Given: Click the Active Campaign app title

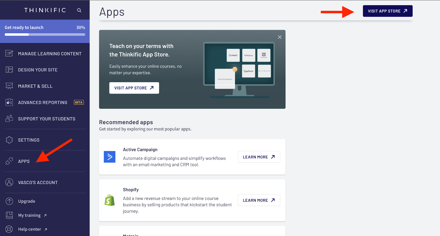Looking at the screenshot, I should tap(140, 149).
